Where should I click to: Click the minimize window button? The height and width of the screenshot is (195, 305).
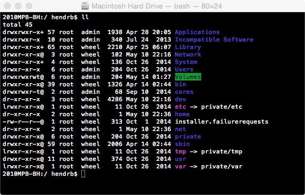click(18, 6)
